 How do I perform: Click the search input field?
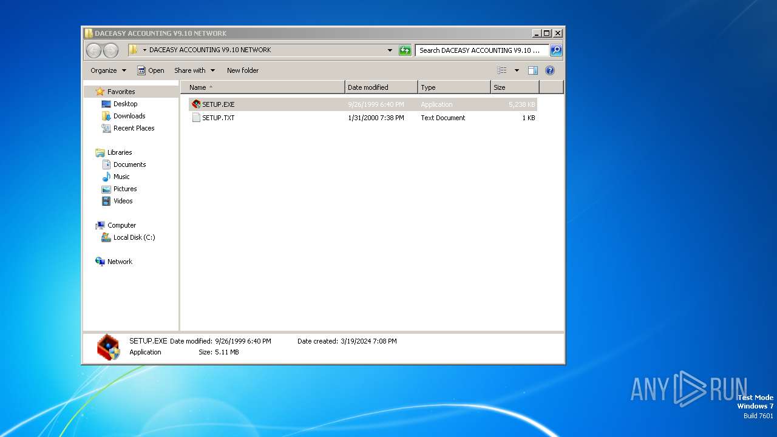pyautogui.click(x=482, y=50)
